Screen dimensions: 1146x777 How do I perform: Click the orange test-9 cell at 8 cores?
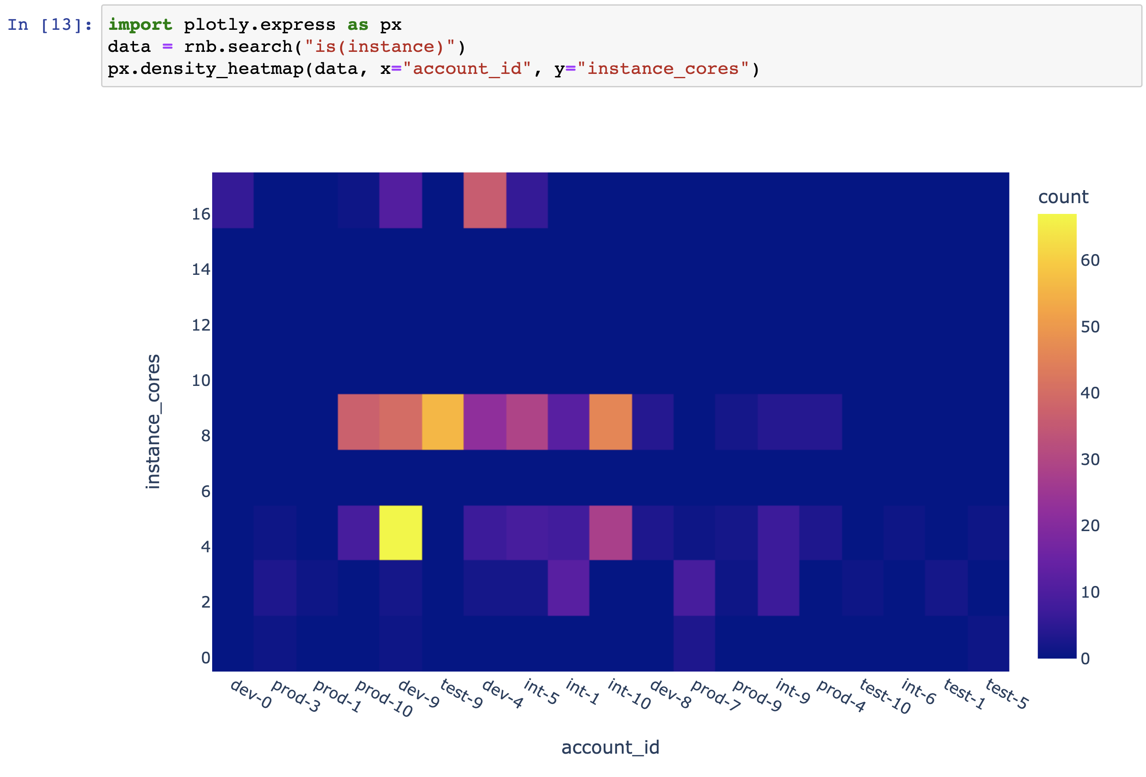click(442, 421)
